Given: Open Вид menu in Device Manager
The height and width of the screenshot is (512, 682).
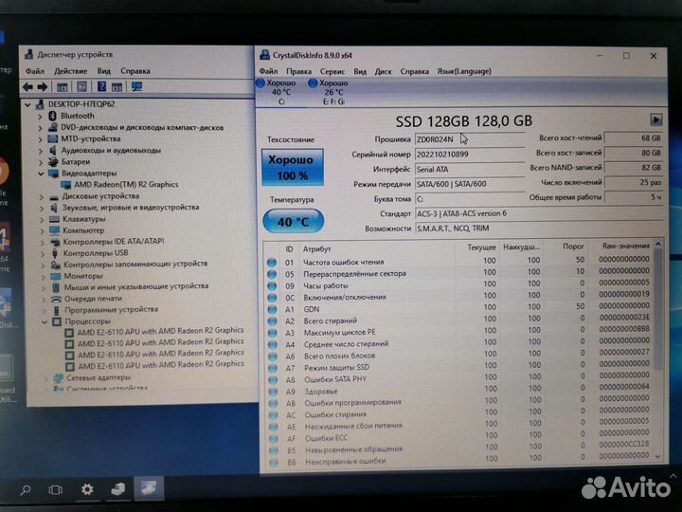Looking at the screenshot, I should click(104, 71).
